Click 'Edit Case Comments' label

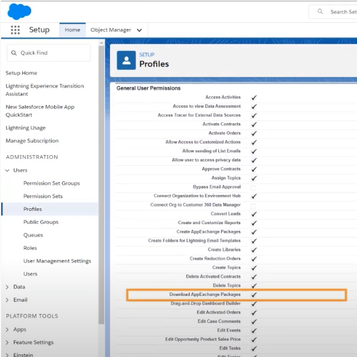[x=219, y=321]
